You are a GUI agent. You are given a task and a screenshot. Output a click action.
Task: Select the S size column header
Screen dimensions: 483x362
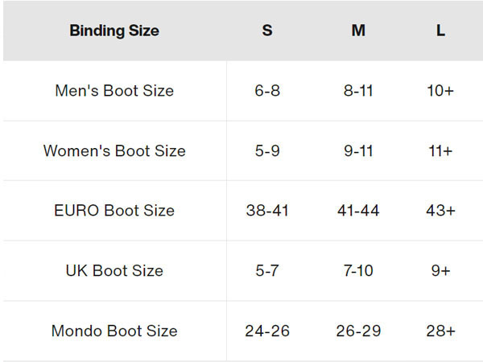(x=267, y=31)
